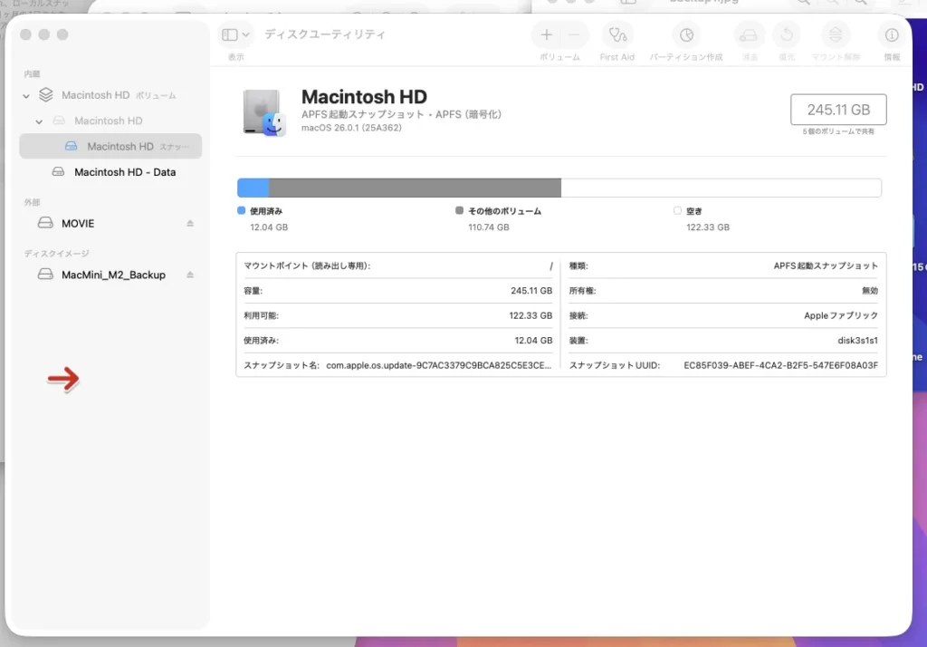The width and height of the screenshot is (927, 647).
Task: Click the 245.11 GB capacity box
Action: click(x=838, y=110)
